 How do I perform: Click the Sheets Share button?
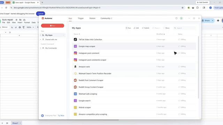[x=206, y=20]
